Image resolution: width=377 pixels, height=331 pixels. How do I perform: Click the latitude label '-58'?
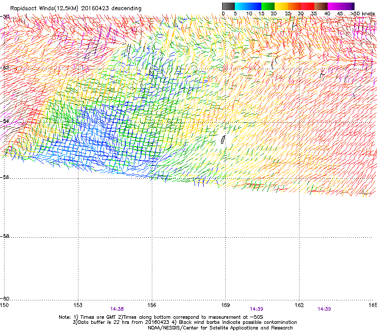click(x=5, y=236)
